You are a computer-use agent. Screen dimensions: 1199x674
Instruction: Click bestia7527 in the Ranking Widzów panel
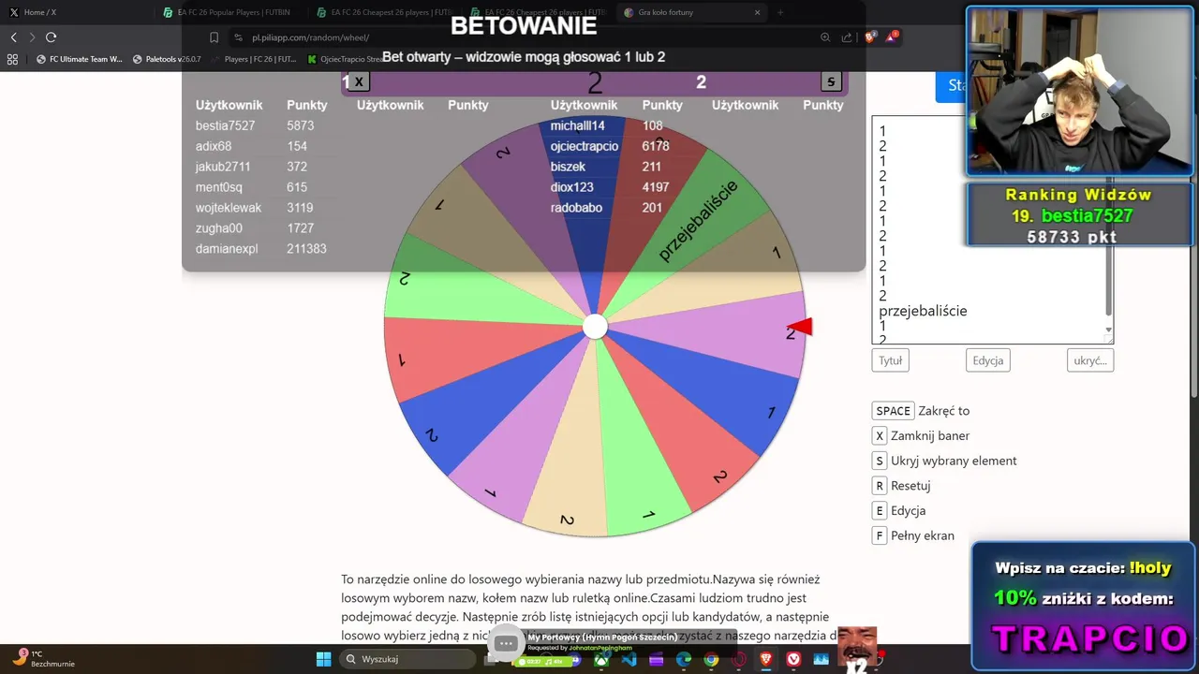[1088, 216]
